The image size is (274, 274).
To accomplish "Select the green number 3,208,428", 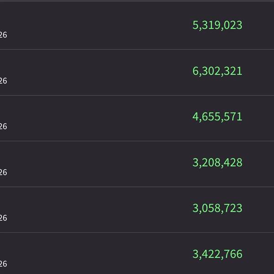I will coord(217,163).
